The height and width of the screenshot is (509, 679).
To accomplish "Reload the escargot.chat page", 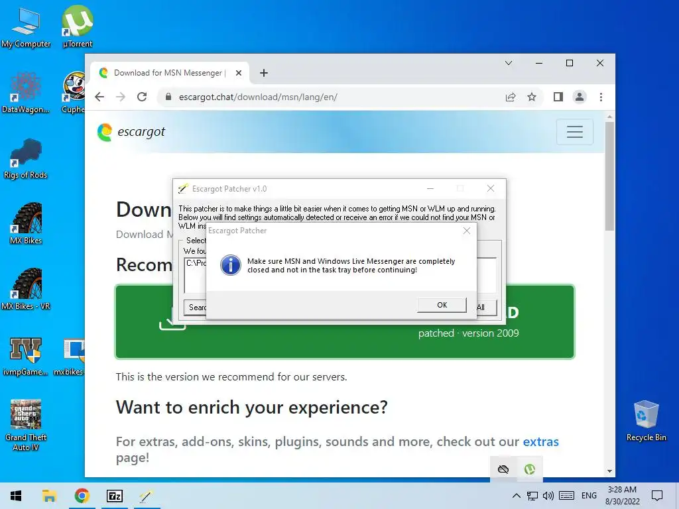I will click(142, 97).
